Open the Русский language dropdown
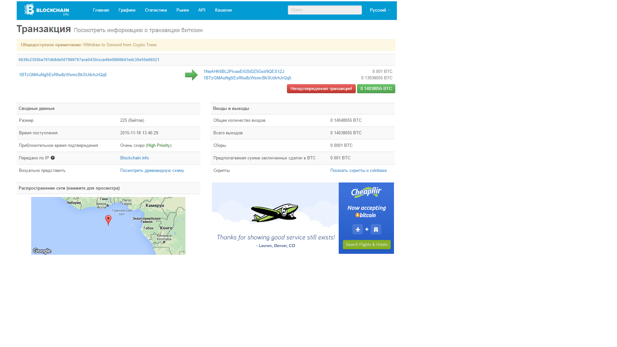617x347 pixels. pyautogui.click(x=380, y=10)
